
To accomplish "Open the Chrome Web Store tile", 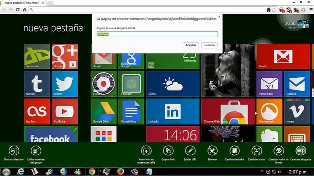I will pos(228,111).
